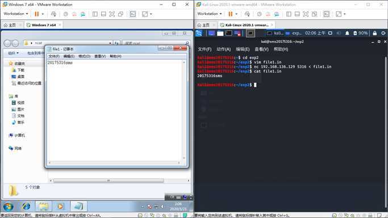Screen dimensions: 388x218
Task: Select 音乐 library in the Explorer navigation pane
Action: 18,123
